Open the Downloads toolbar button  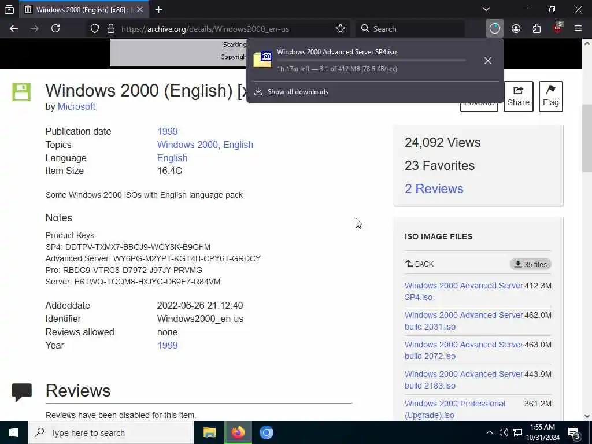[x=495, y=29]
